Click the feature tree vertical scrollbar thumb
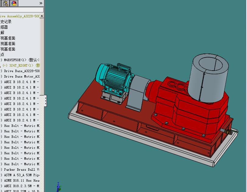The image size is (247, 192). [42, 57]
